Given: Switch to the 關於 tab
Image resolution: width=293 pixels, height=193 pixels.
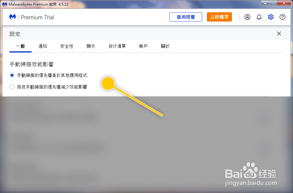Looking at the screenshot, I should point(165,46).
